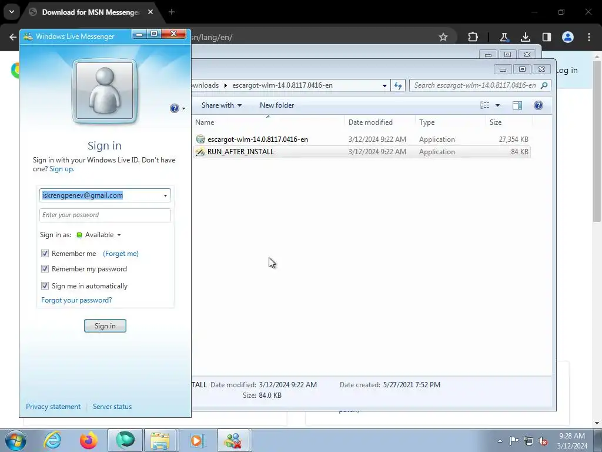Open the Chrome profile avatar
The height and width of the screenshot is (452, 602).
click(x=567, y=37)
